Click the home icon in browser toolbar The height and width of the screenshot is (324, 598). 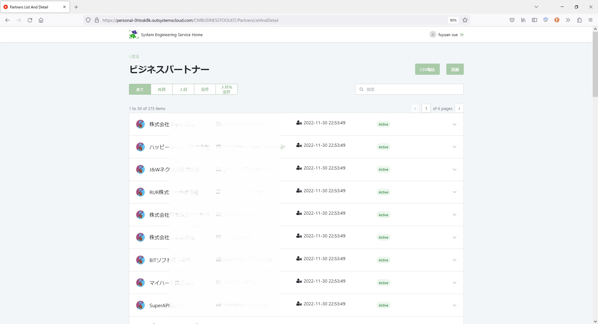pyautogui.click(x=41, y=20)
